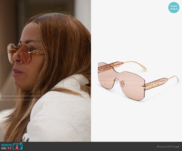This screenshot has height=151, width=182.
Task: View the TV scene photo with sunglasses
Action: point(46,71)
